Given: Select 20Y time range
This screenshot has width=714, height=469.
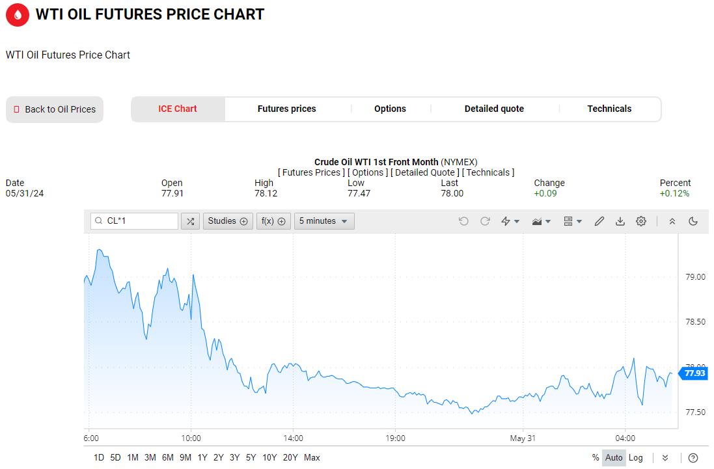Looking at the screenshot, I should point(290,458).
